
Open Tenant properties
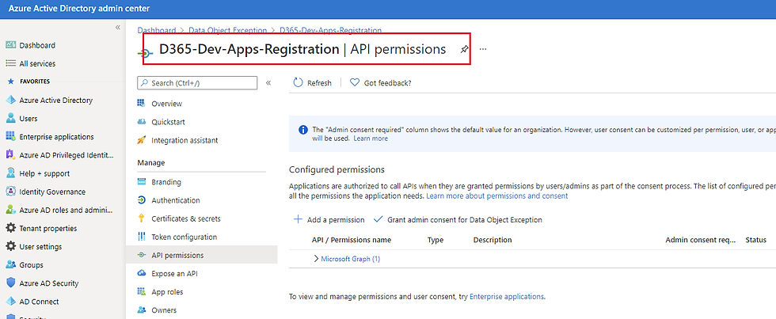pyautogui.click(x=48, y=228)
